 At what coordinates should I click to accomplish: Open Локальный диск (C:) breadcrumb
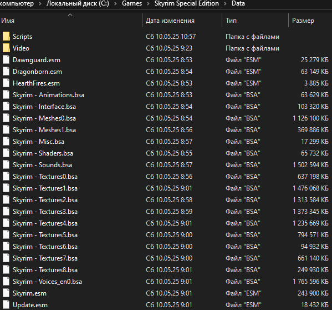[x=78, y=3]
